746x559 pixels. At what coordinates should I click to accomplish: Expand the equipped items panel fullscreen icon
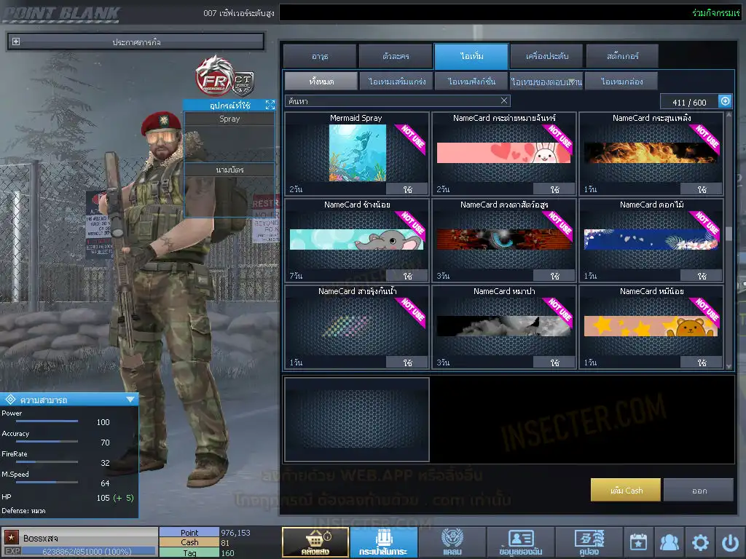coord(270,106)
